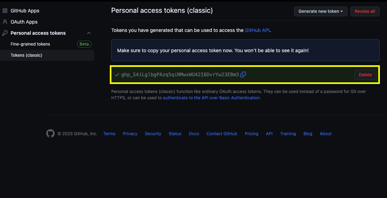Open the Terms footer link
387x198 pixels.
click(x=109, y=134)
